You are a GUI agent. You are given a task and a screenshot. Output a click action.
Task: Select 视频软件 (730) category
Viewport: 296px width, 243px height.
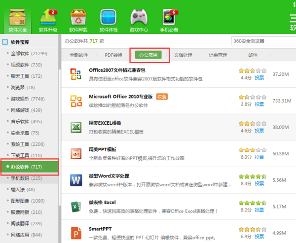[x=29, y=65]
